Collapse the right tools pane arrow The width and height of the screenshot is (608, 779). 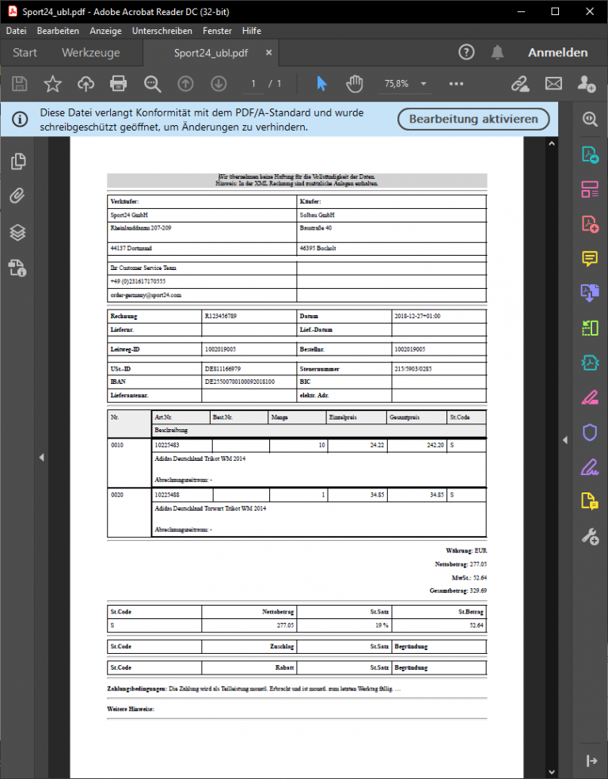click(565, 439)
